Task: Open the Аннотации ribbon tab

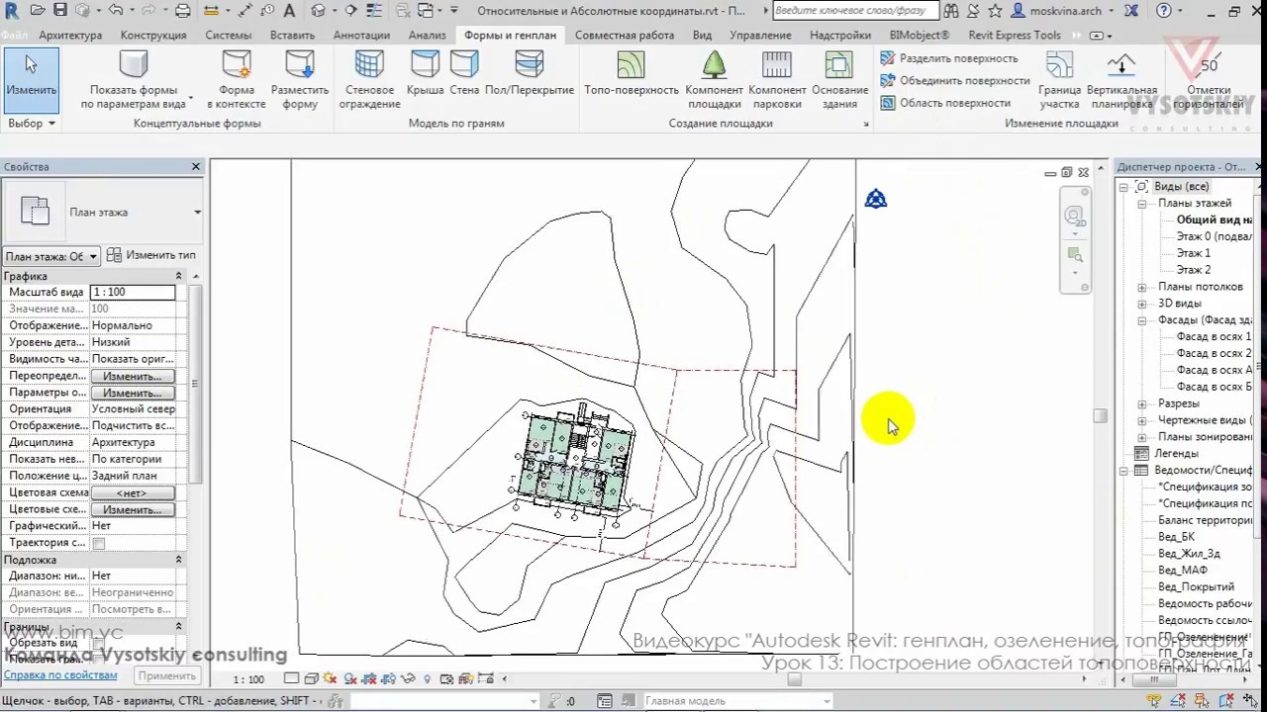Action: pyautogui.click(x=361, y=35)
